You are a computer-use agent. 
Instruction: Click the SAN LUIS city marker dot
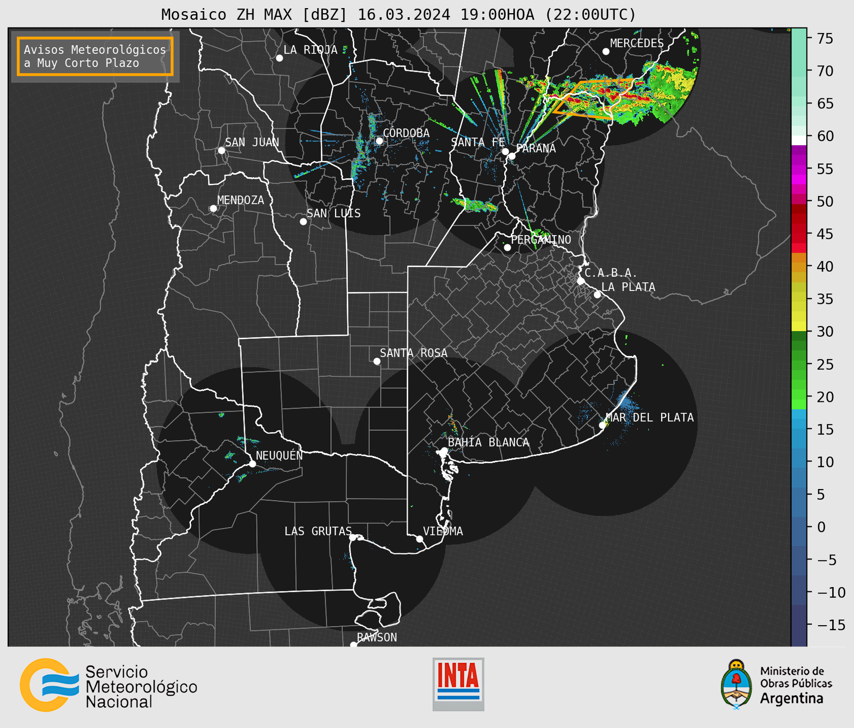point(303,222)
